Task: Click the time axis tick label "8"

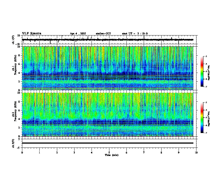Action: 161,153
